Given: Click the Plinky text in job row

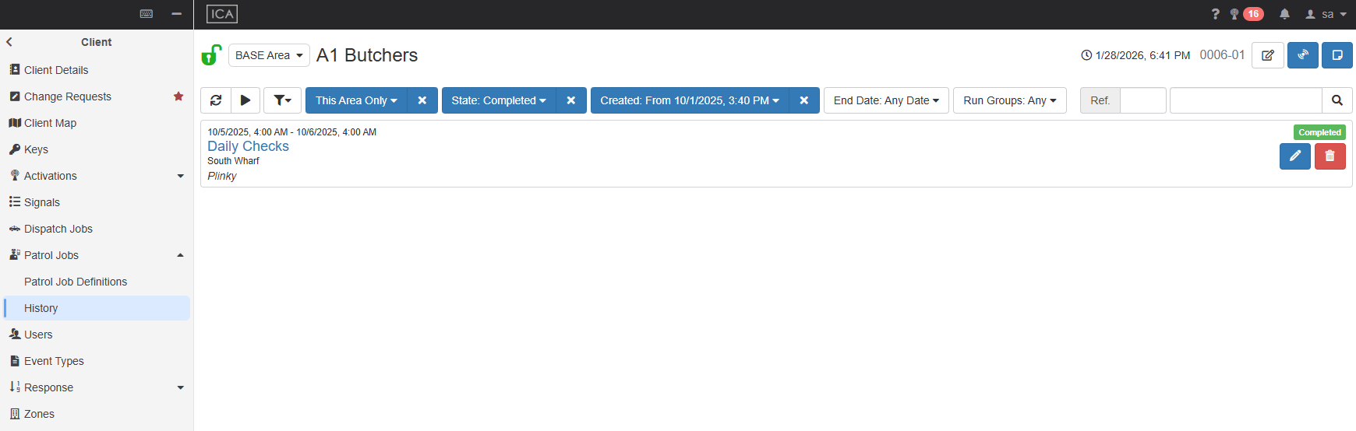Looking at the screenshot, I should 222,176.
